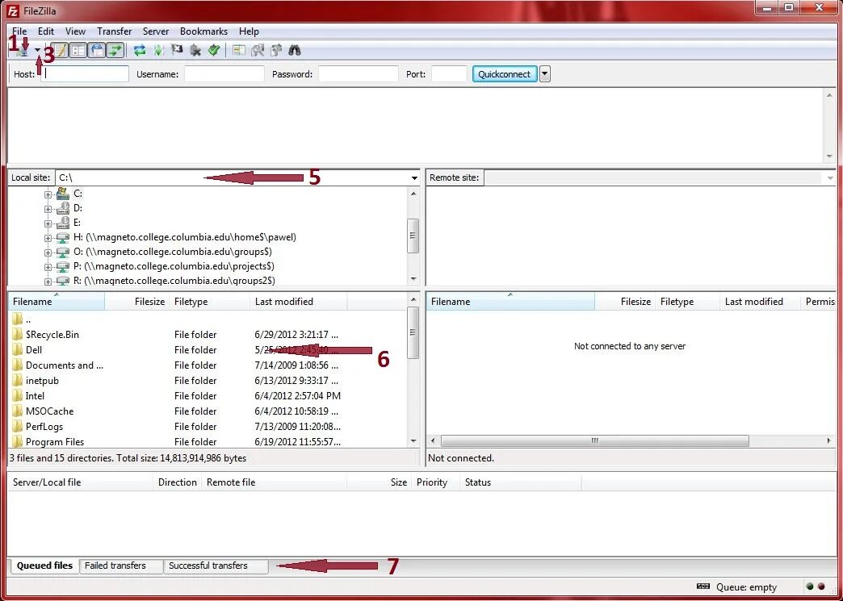Switch to the Queued files tab
The width and height of the screenshot is (843, 601).
point(44,566)
